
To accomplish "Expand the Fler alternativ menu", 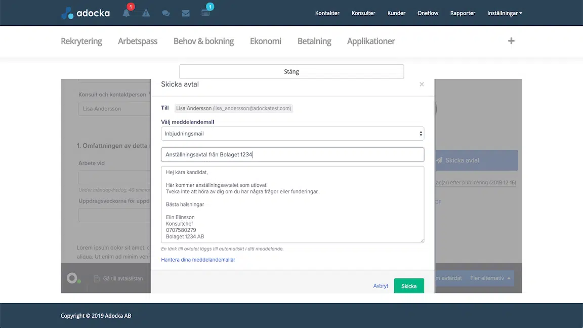I will (x=490, y=278).
